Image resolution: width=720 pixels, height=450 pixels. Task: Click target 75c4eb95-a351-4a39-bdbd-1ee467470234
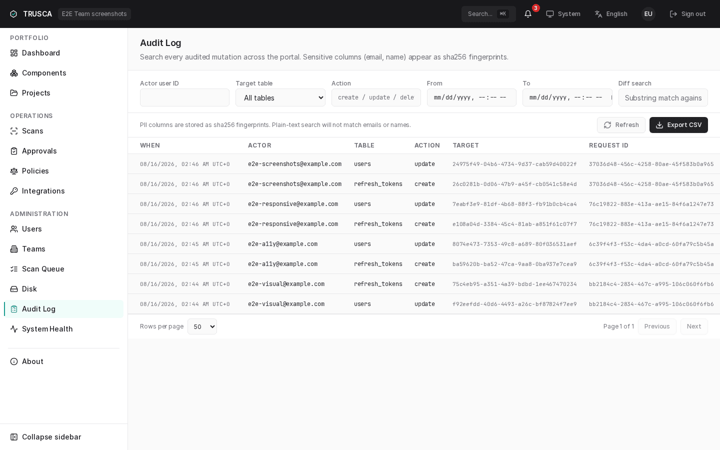(x=514, y=284)
